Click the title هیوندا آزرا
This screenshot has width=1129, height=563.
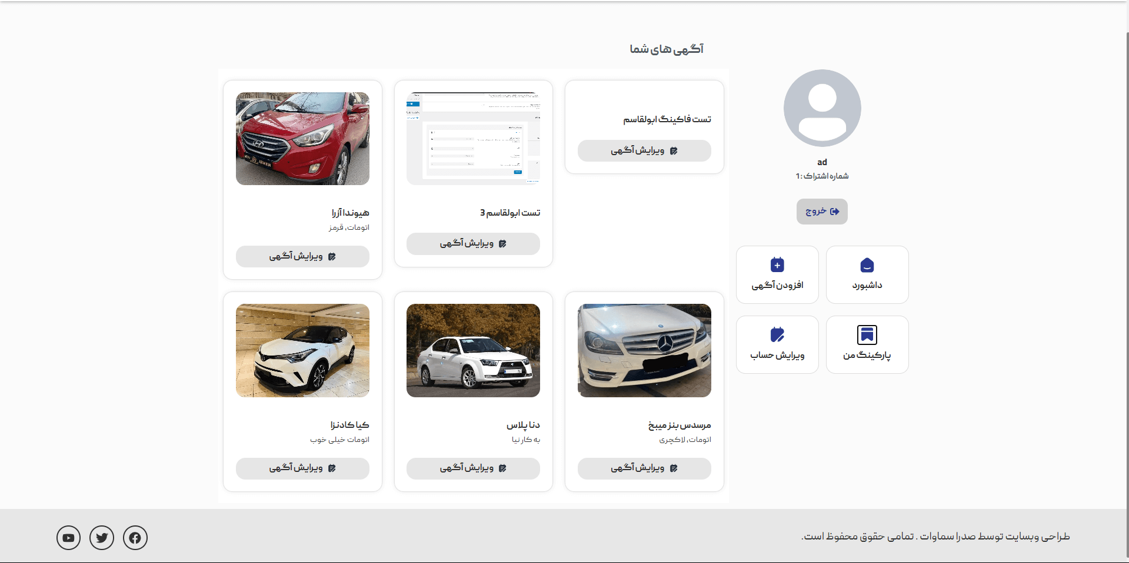pos(350,213)
